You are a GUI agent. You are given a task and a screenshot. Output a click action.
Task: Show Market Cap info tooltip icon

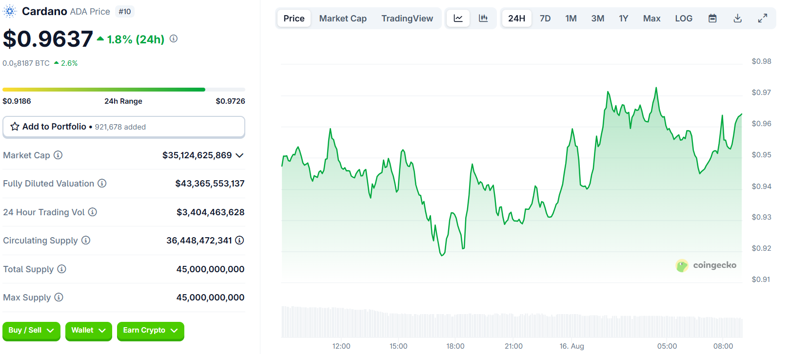(x=58, y=155)
